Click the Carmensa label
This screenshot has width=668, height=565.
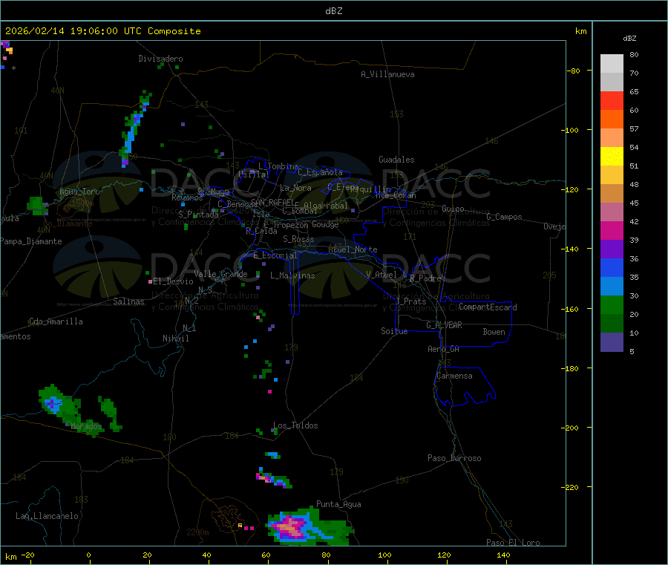click(454, 376)
